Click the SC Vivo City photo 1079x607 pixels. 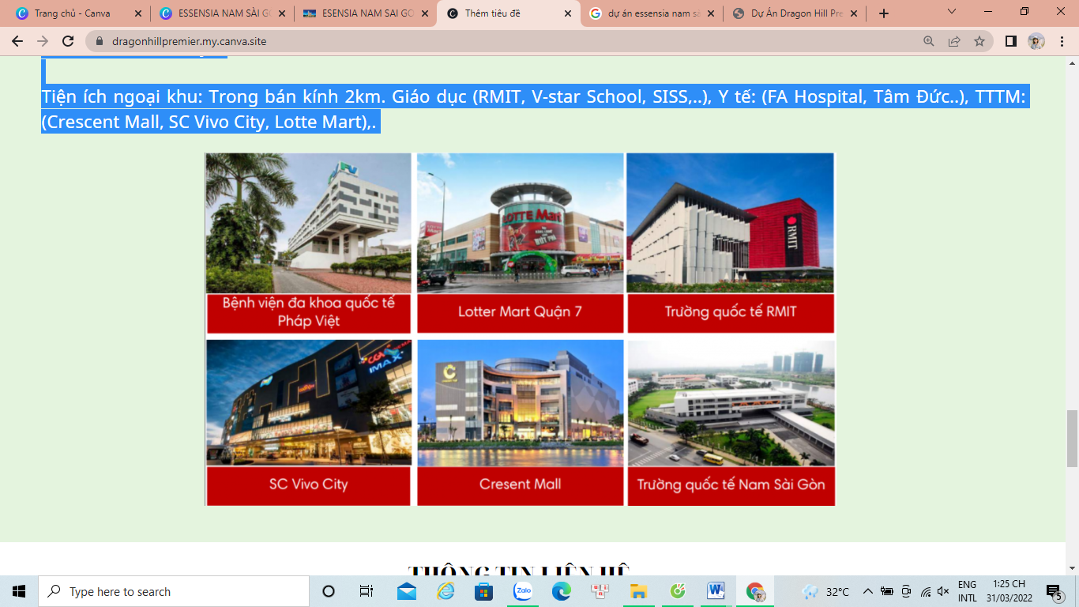pyautogui.click(x=309, y=402)
